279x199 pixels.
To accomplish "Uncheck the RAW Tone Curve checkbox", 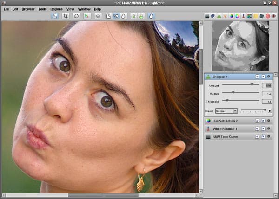I will pyautogui.click(x=257, y=137).
